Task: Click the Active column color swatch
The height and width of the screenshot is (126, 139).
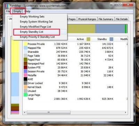Action: (88, 39)
